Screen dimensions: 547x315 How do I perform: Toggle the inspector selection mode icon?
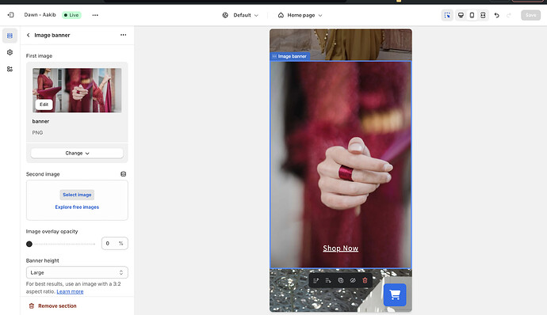447,15
